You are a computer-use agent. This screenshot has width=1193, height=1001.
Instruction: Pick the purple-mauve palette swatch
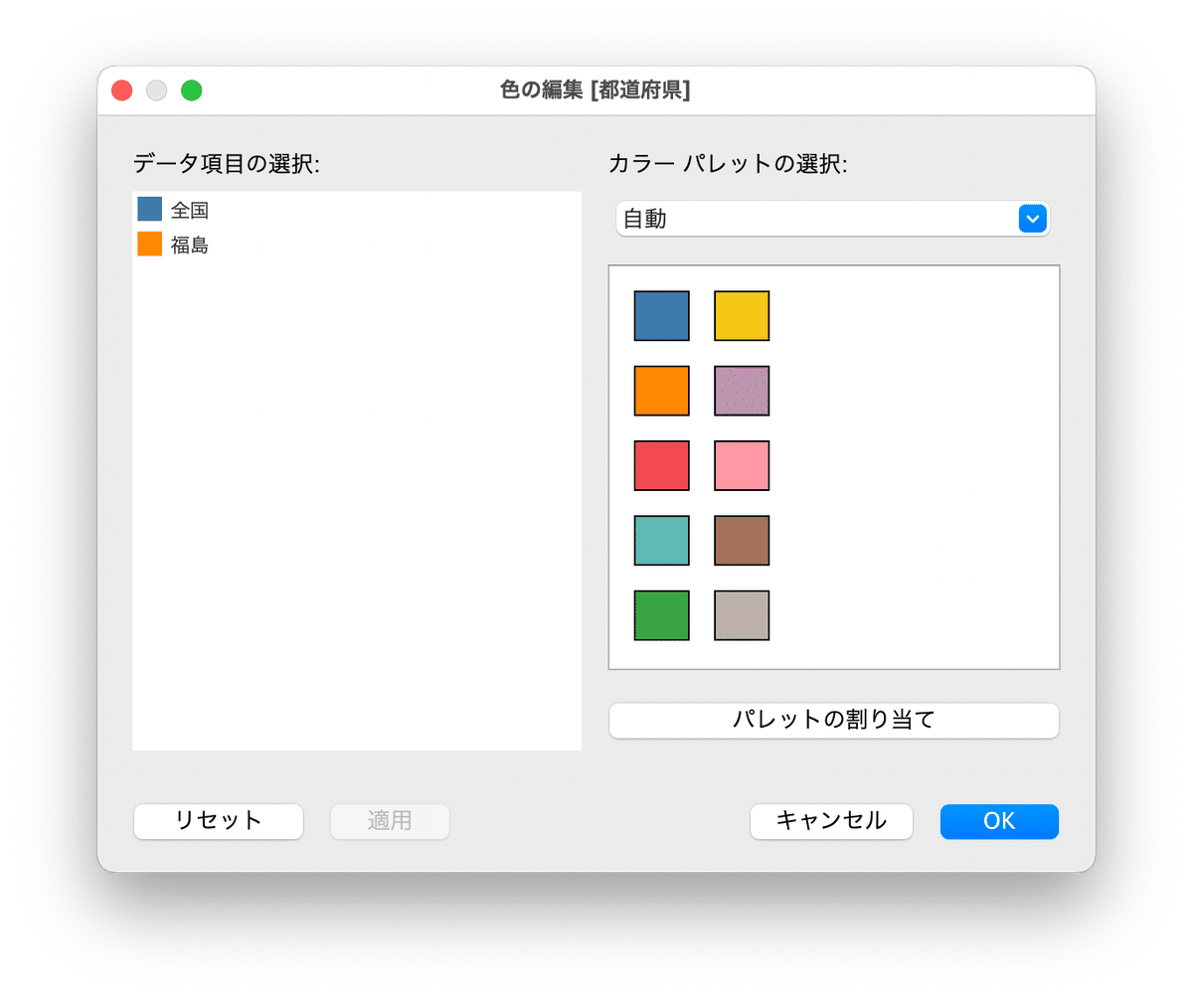[742, 391]
